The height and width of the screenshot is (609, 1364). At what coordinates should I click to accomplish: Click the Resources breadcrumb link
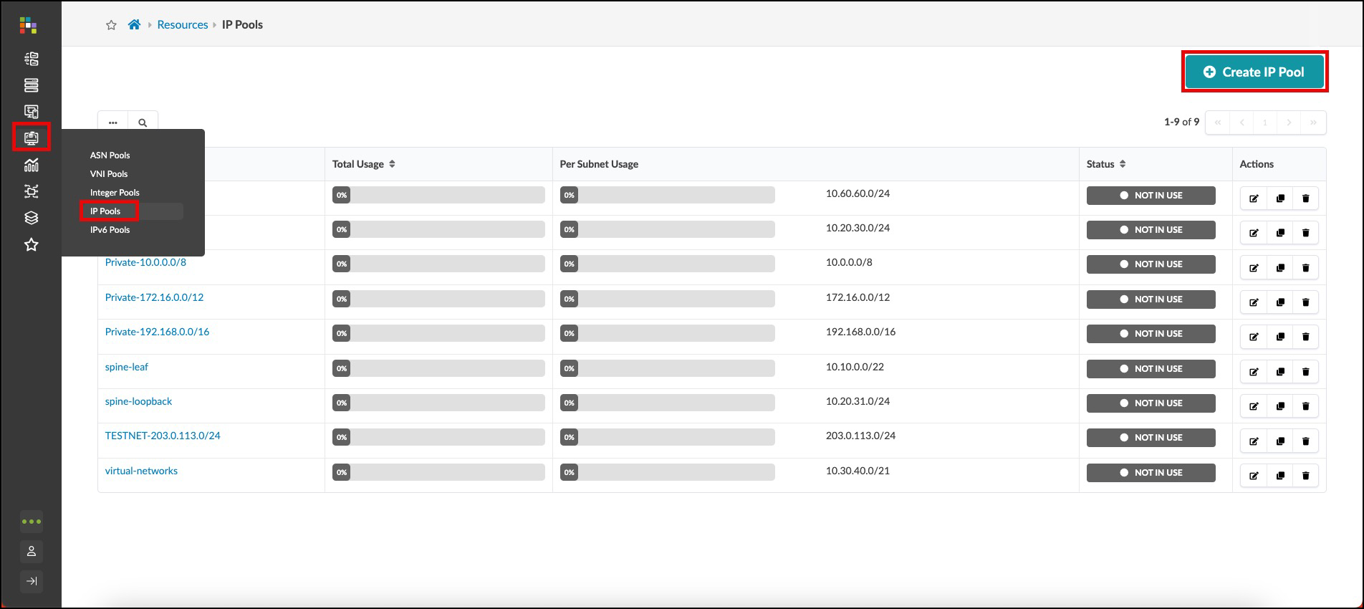182,25
